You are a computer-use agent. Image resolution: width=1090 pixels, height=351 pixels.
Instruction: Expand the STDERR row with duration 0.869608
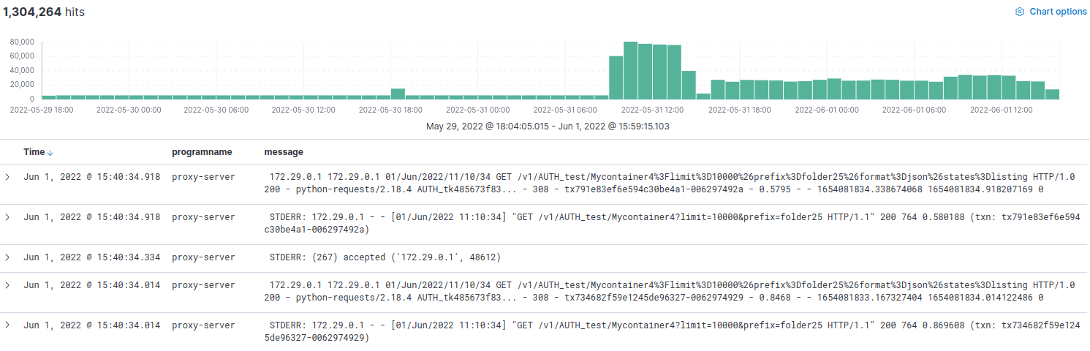[x=7, y=325]
